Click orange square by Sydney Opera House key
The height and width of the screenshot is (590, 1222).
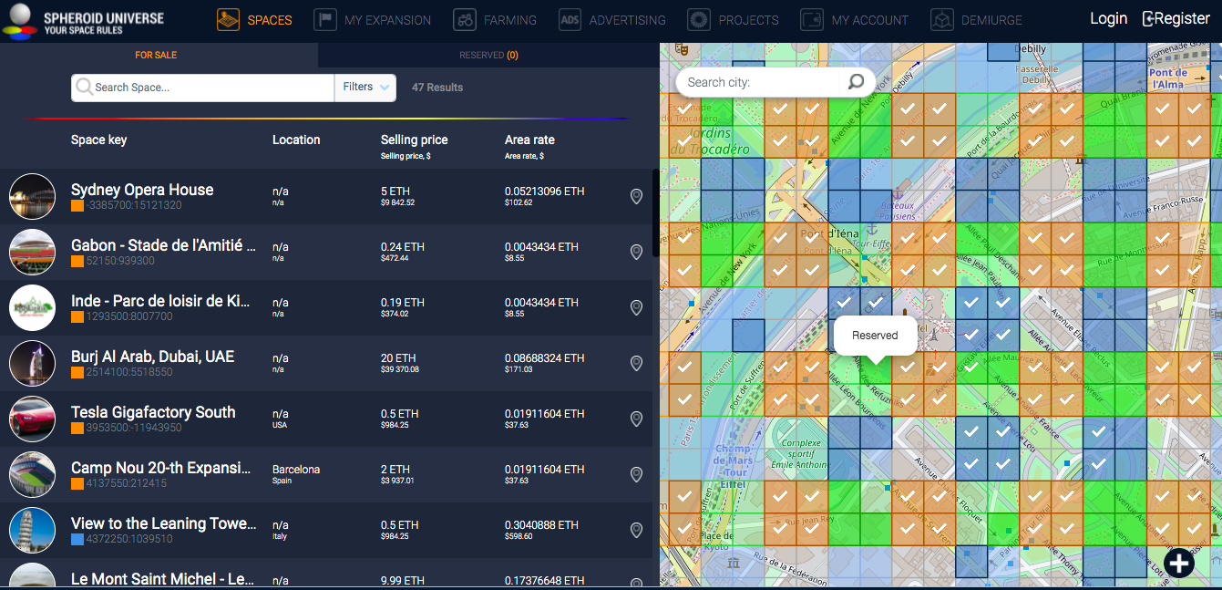tap(77, 206)
